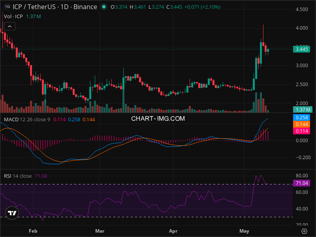Click the RSI 40.00 axis label
316x237 pixels.
[302, 209]
